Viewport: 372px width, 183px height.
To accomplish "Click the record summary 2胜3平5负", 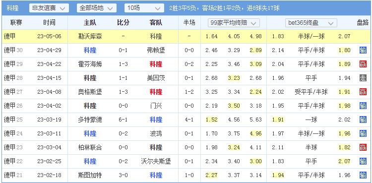I will pyautogui.click(x=183, y=8).
